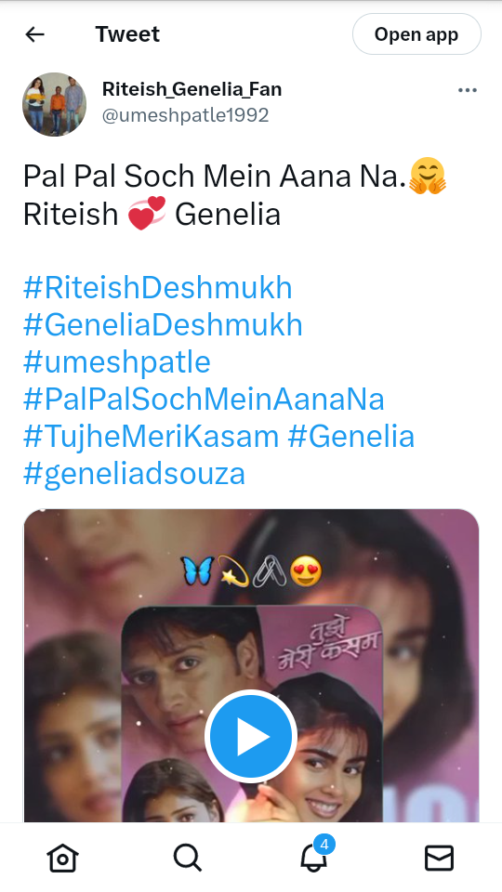The width and height of the screenshot is (502, 892).
Task: Open the Riteish_Genelia_Fan profile picture
Action: click(x=55, y=104)
